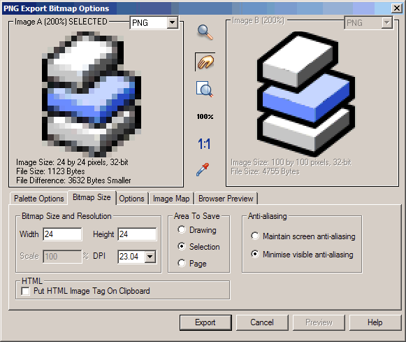Close the PNG Export dialog
This screenshot has width=406, height=342.
point(396,8)
